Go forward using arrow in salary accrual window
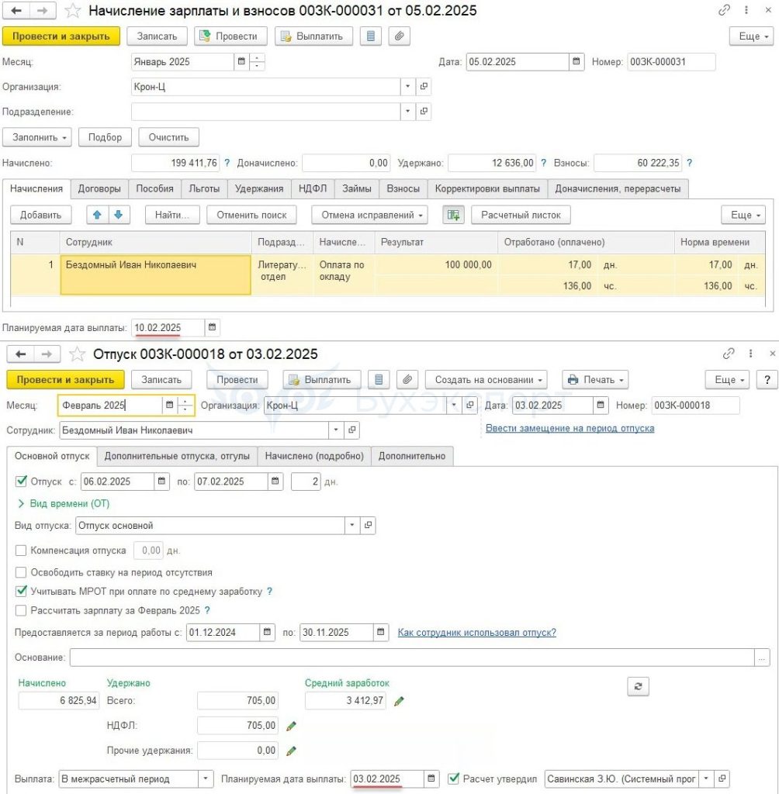779x794 pixels. pyautogui.click(x=43, y=10)
